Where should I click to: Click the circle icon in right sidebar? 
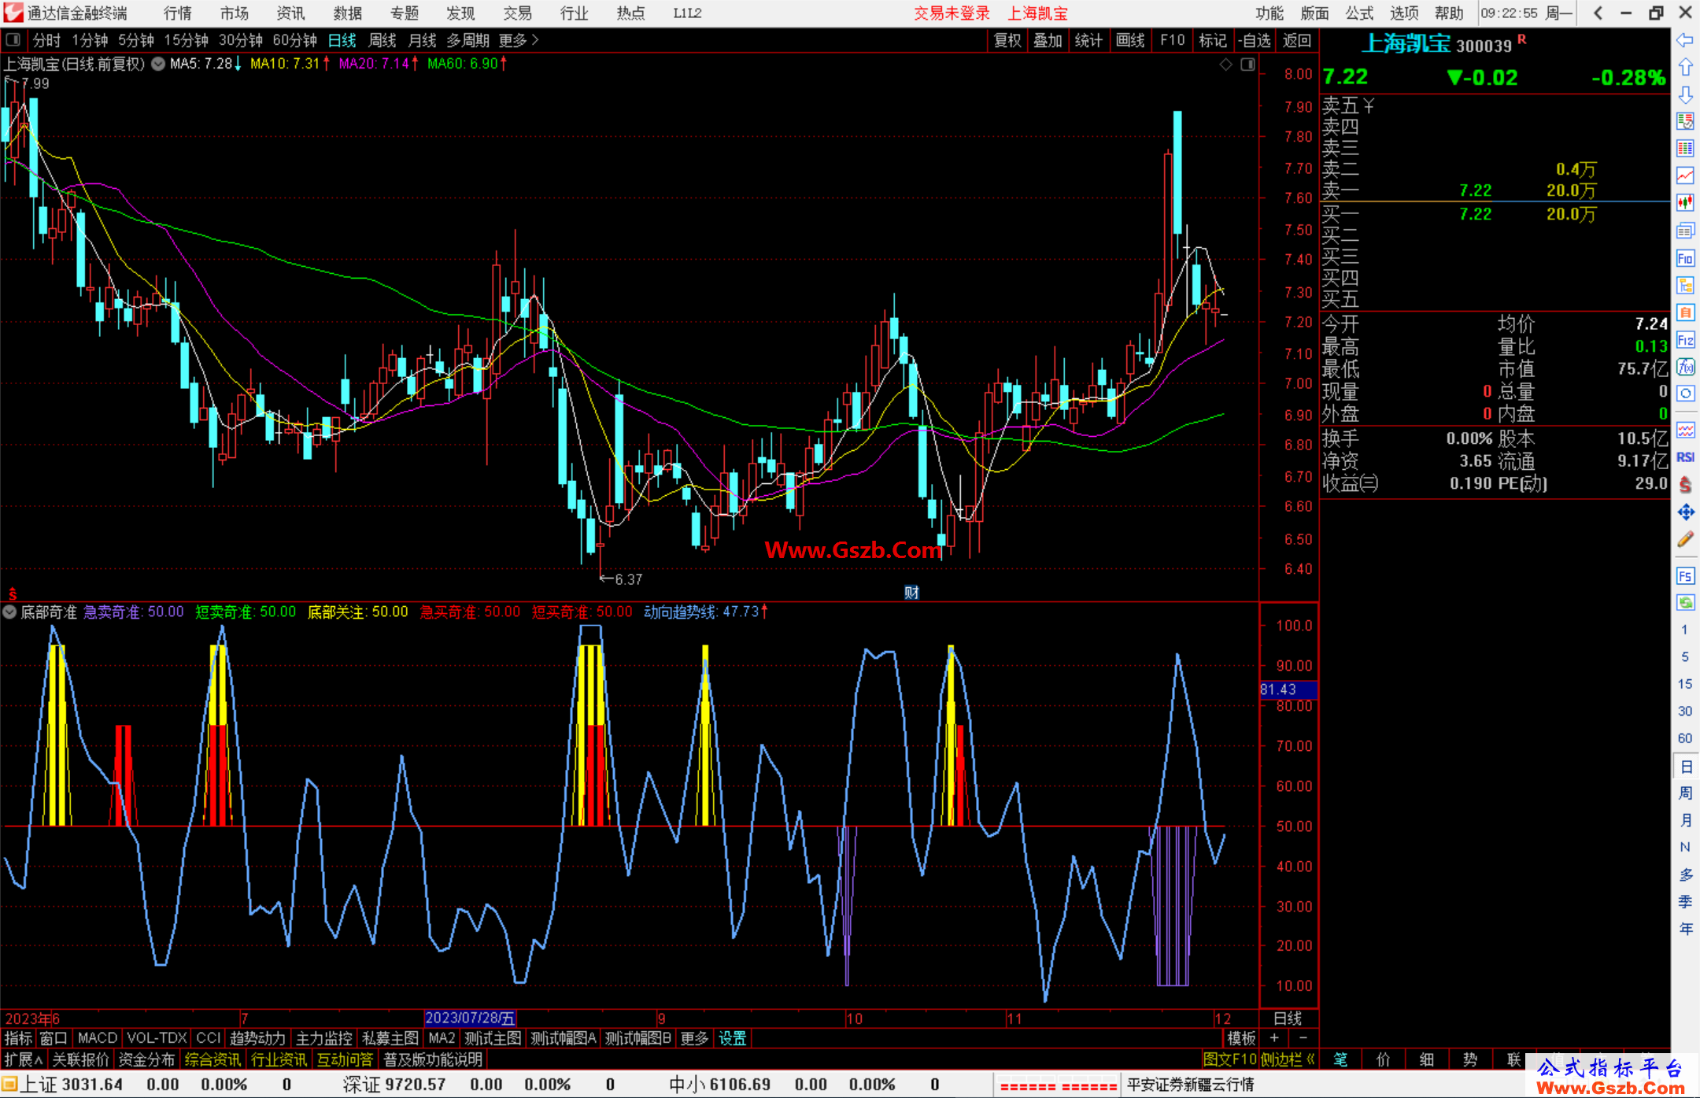coord(1685,394)
